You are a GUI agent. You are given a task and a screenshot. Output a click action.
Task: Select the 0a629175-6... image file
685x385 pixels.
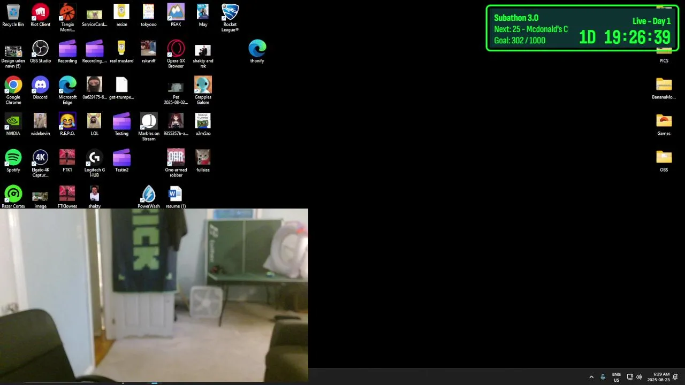pyautogui.click(x=94, y=88)
